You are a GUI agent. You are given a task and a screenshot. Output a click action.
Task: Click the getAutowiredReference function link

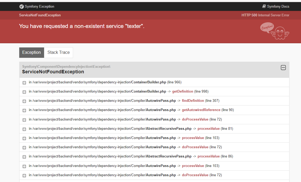[x=201, y=110]
